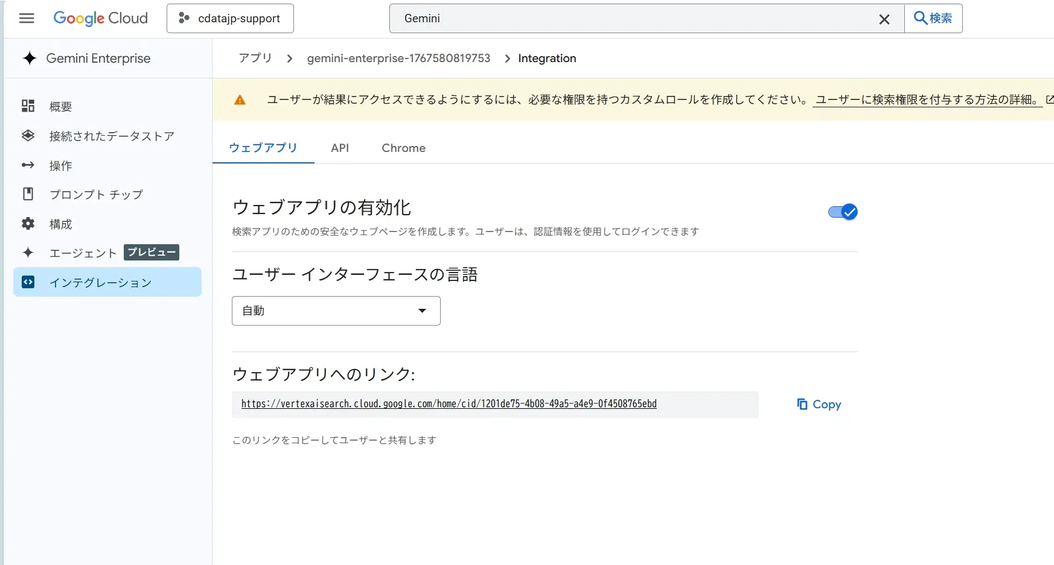Click the overview (概要) dashboard icon

coord(28,106)
